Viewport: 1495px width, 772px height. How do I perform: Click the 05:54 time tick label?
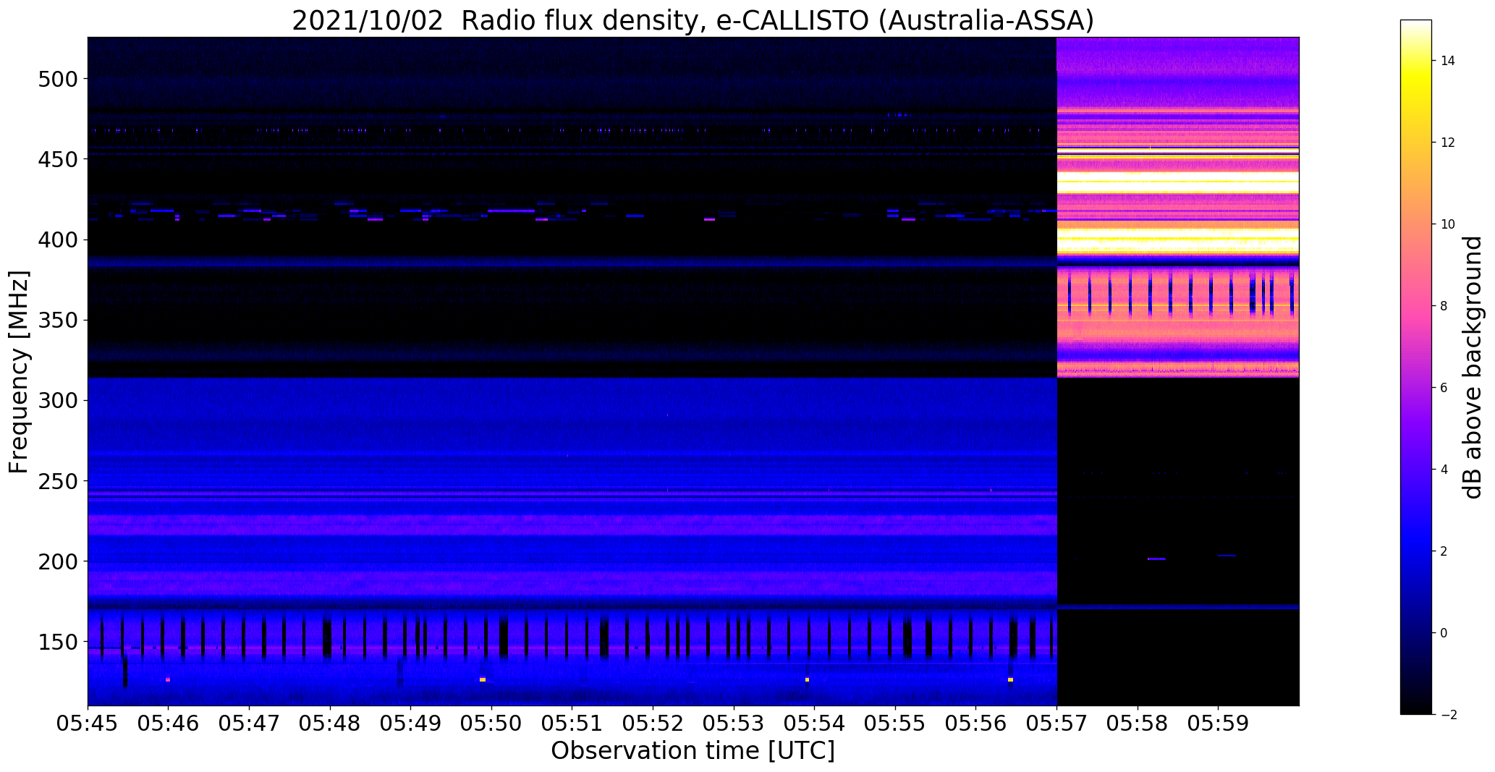pos(815,724)
